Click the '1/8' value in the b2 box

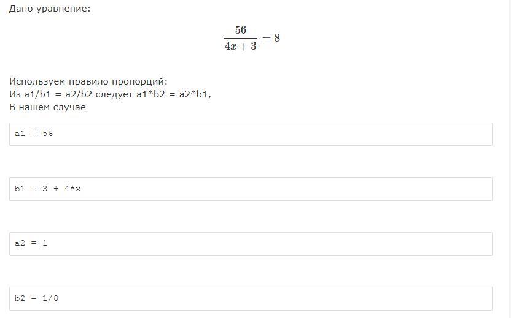50,298
